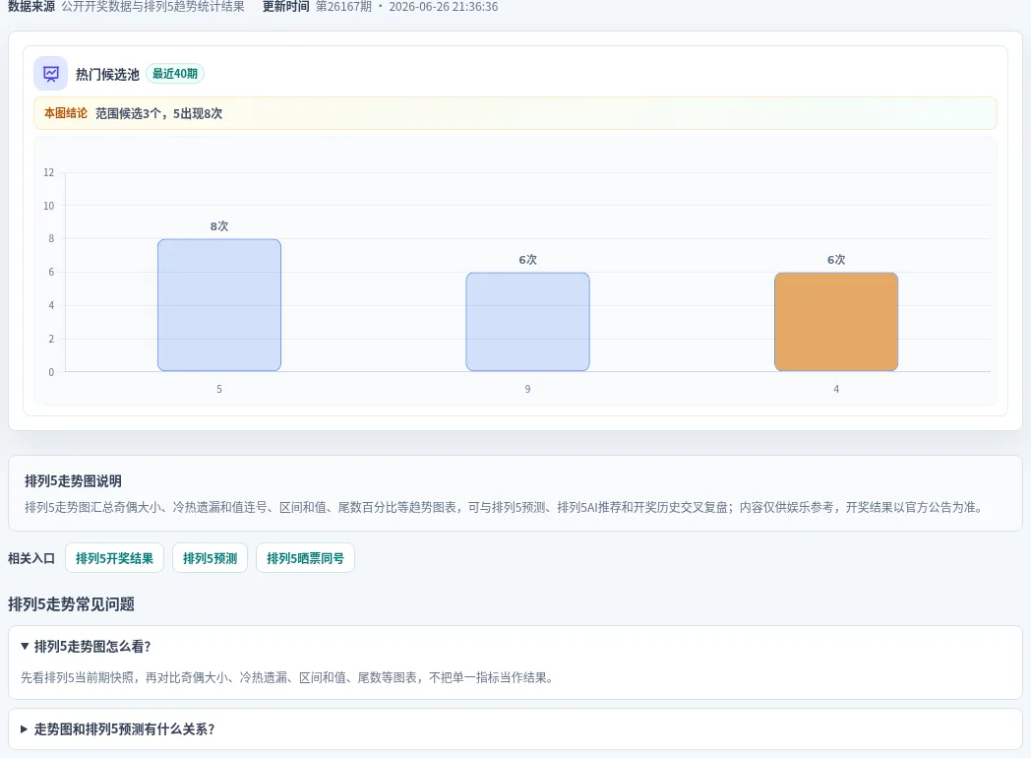Click the 排列5走势常见问题 heading

tap(71, 604)
